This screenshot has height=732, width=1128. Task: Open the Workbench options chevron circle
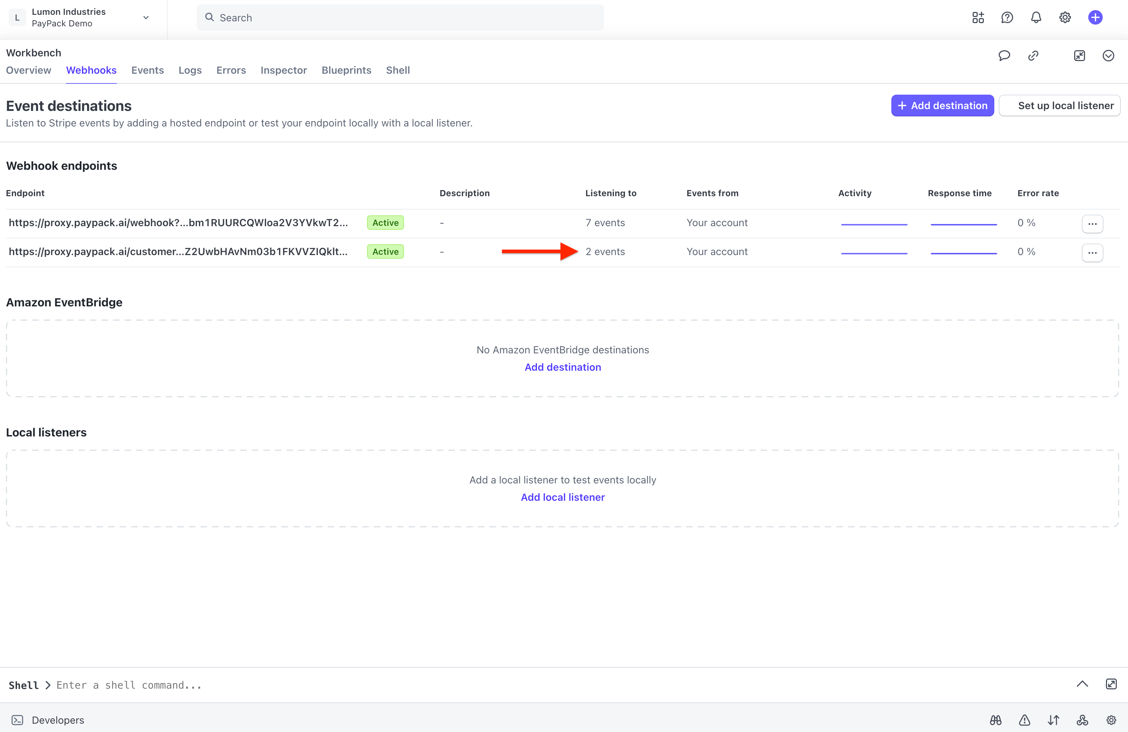click(x=1108, y=56)
